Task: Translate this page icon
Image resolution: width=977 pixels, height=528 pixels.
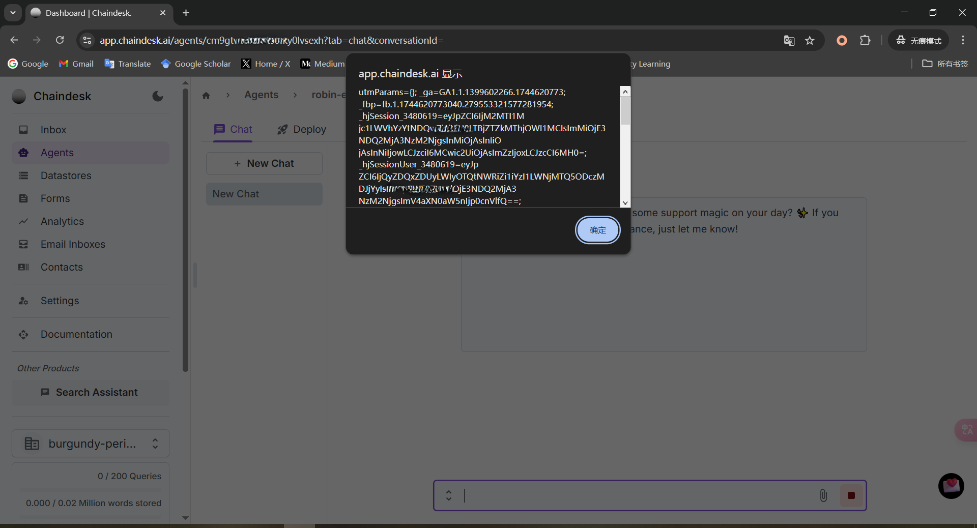Action: (x=789, y=41)
